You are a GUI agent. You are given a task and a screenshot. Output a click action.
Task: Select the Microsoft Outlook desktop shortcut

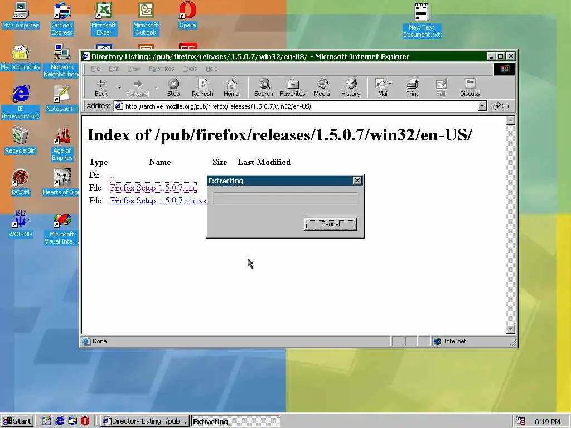[146, 19]
